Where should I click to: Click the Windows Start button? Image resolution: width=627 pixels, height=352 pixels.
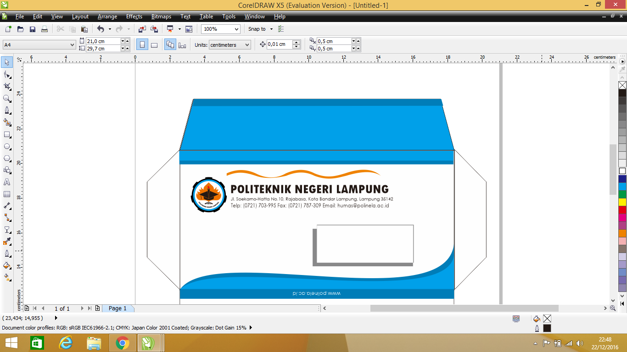[11, 343]
